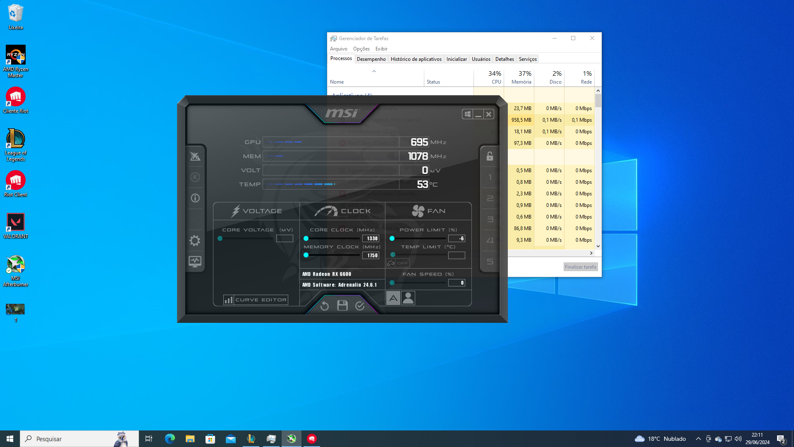
Task: Open the Curve Editor
Action: 256,300
